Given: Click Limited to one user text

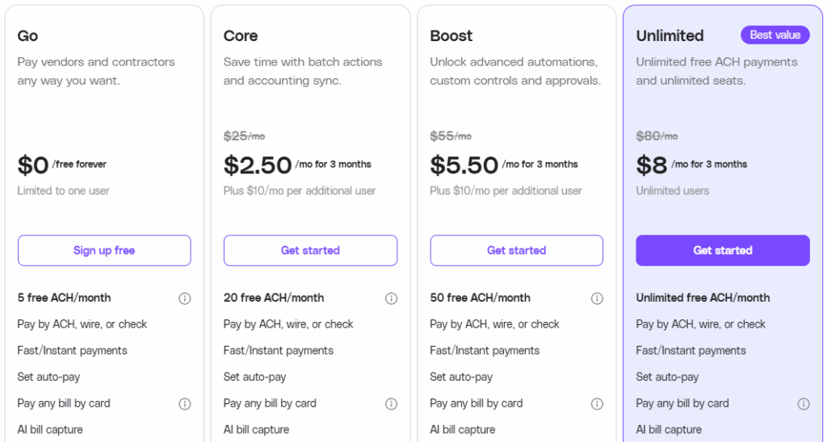Looking at the screenshot, I should click(63, 190).
